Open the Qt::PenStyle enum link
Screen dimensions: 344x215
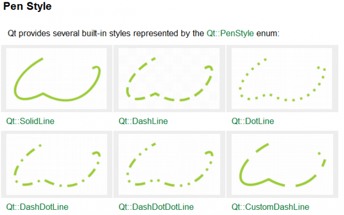(230, 34)
